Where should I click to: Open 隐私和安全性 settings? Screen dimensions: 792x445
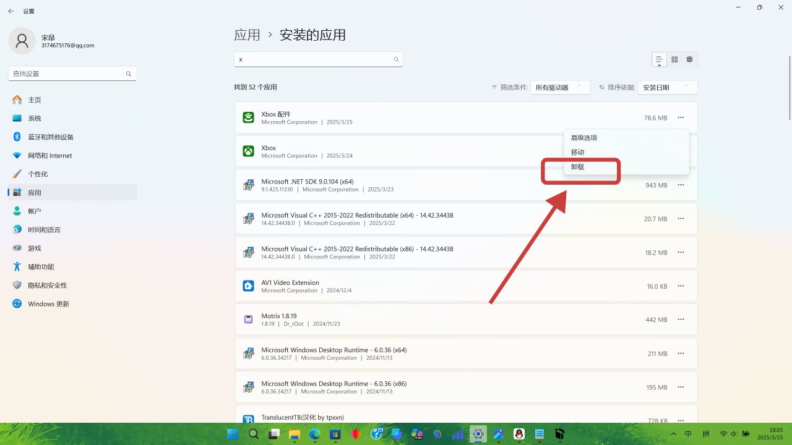[x=72, y=286]
